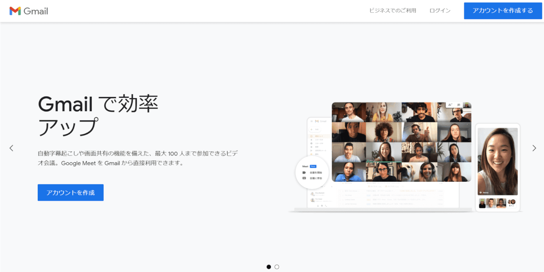Click the heading Gmail で効率アップ
544x272 pixels.
[98, 116]
